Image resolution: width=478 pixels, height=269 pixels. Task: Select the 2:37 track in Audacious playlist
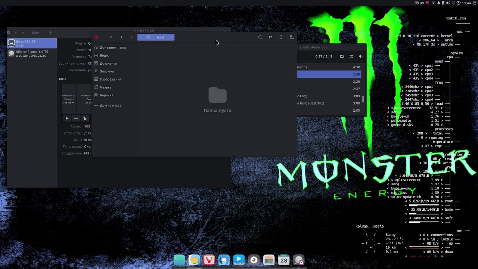pos(329,89)
